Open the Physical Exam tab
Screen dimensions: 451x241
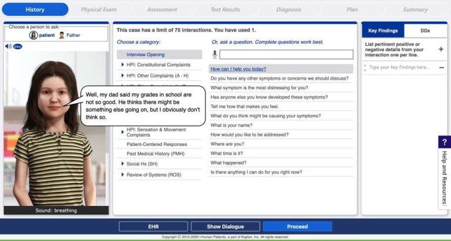pos(99,9)
